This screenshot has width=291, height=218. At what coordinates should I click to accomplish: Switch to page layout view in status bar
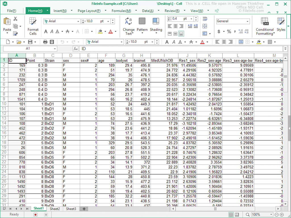[237, 215]
